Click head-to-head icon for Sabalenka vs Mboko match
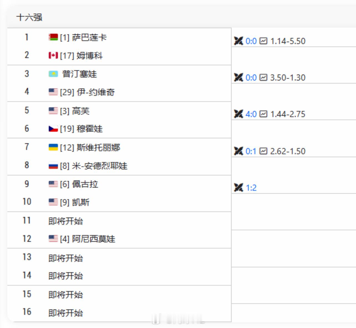This screenshot has width=356, height=328. coord(238,41)
